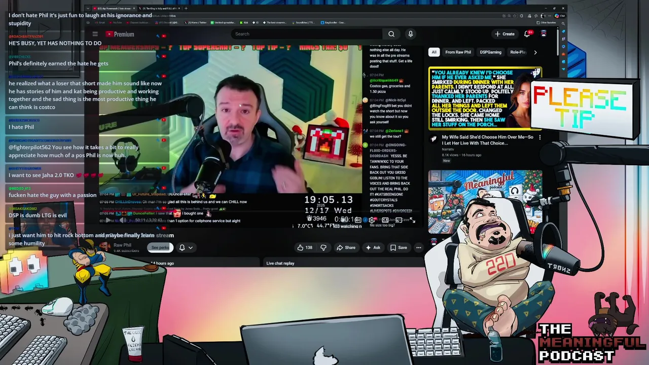This screenshot has height=365, width=649.
Task: Click the Ask button below the video
Action: (373, 247)
